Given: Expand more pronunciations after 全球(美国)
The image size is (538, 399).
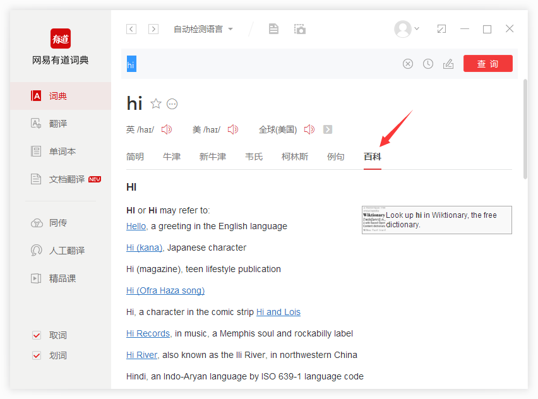Looking at the screenshot, I should (x=327, y=129).
